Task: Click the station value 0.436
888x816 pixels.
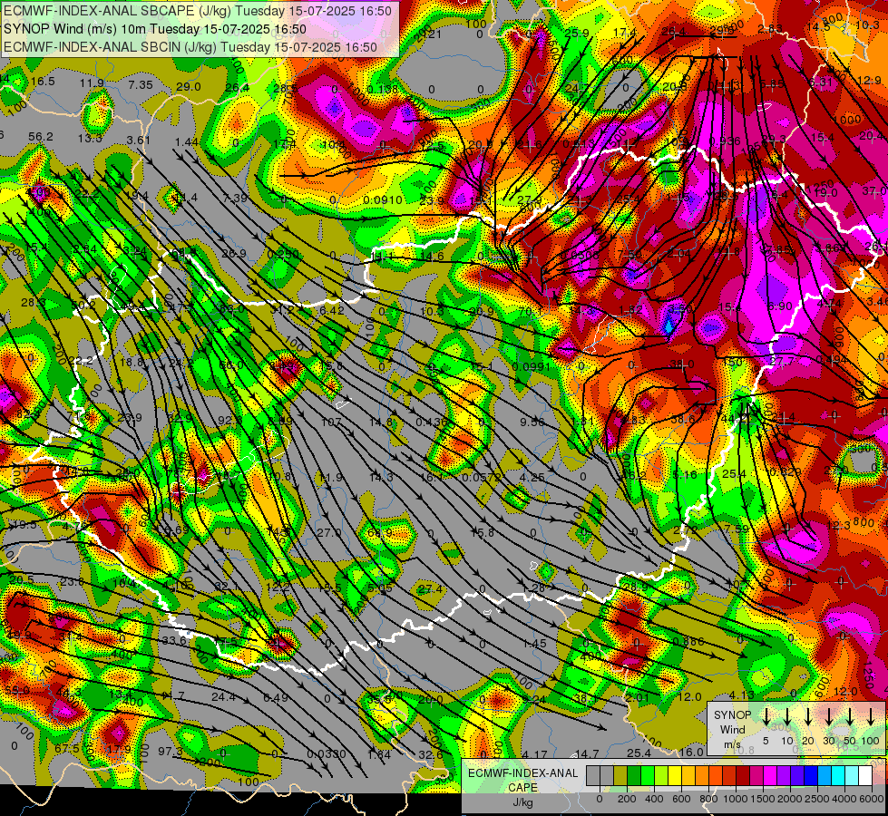Action: [x=431, y=423]
